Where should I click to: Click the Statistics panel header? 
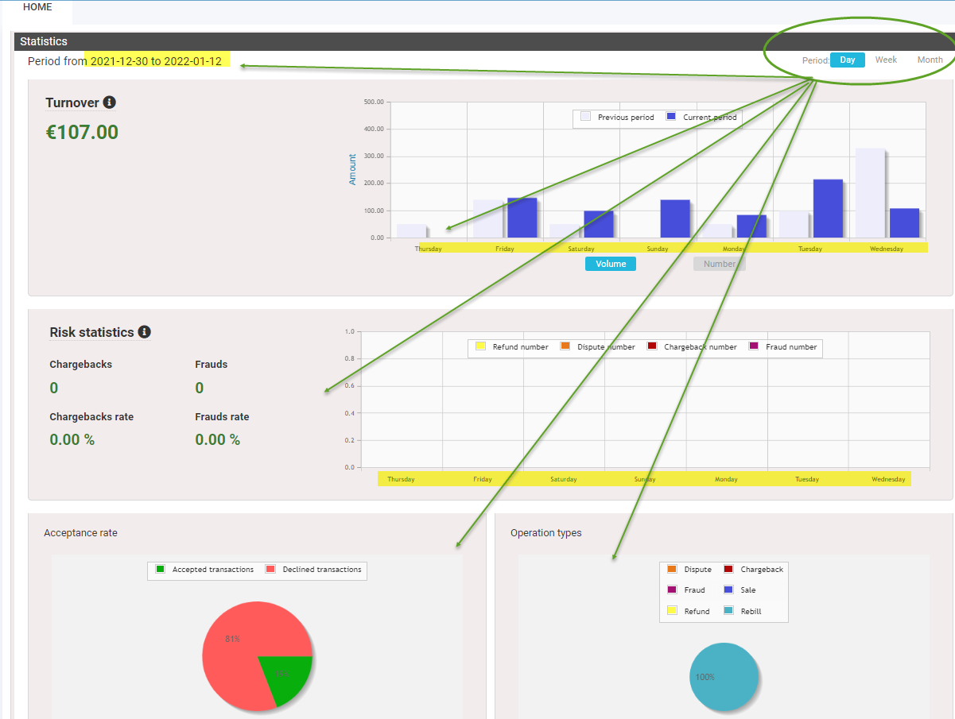[x=483, y=41]
